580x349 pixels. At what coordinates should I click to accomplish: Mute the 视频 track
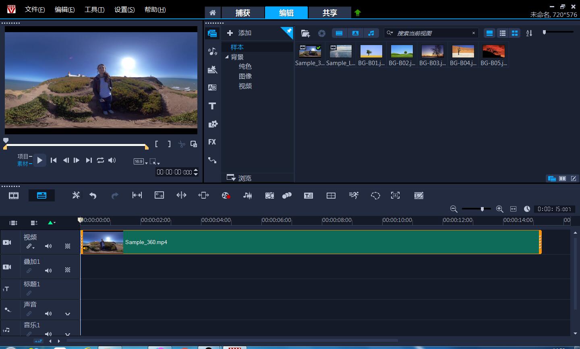point(48,246)
